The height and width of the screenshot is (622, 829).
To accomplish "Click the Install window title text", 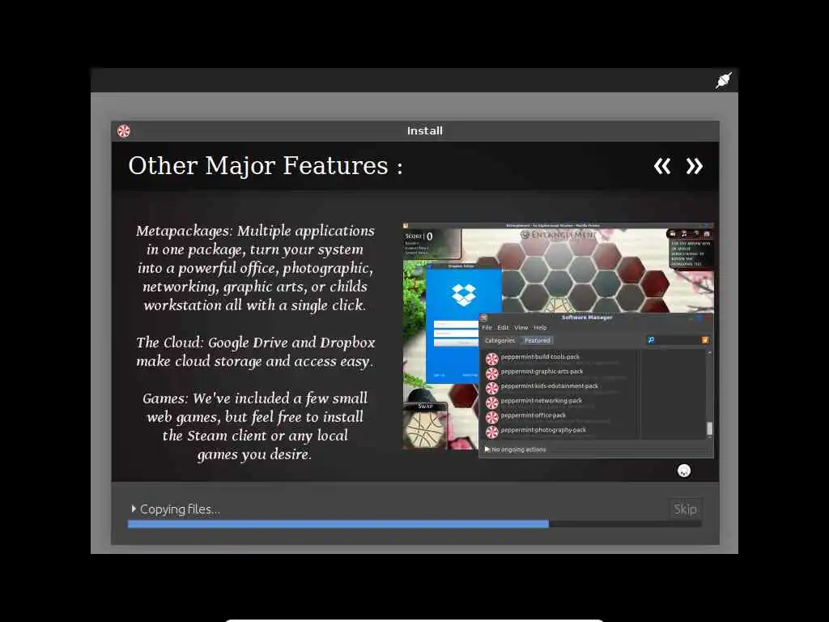I will 425,131.
